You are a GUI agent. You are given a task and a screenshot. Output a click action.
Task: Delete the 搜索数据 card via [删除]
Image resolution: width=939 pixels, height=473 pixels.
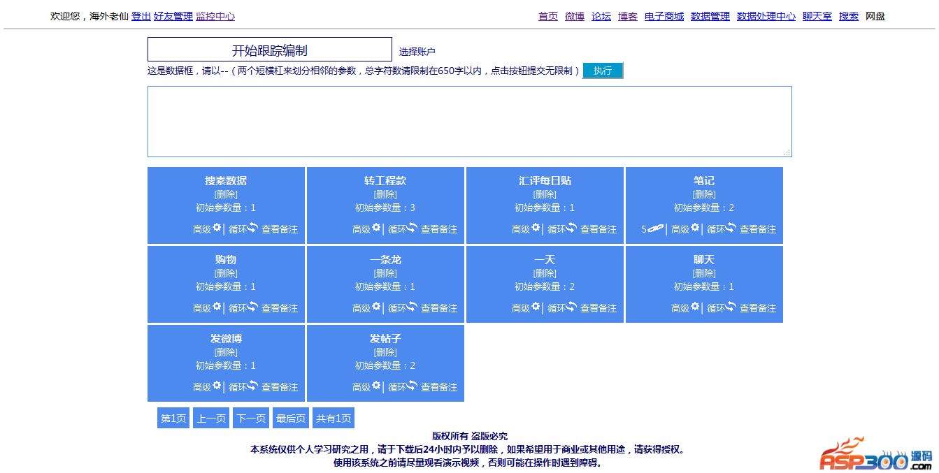[x=226, y=194]
